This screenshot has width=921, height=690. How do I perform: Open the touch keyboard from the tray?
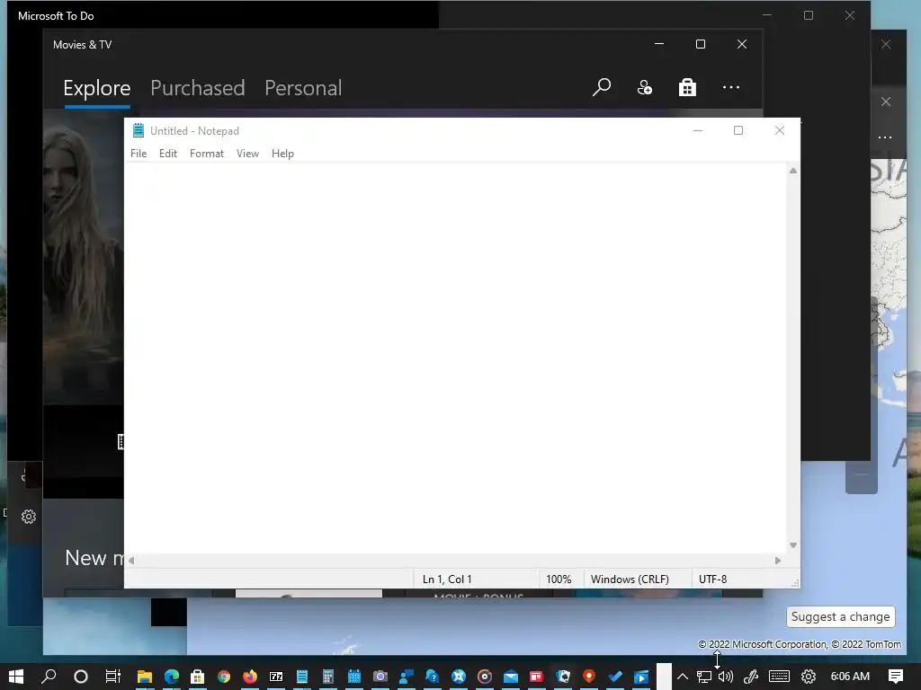(779, 677)
